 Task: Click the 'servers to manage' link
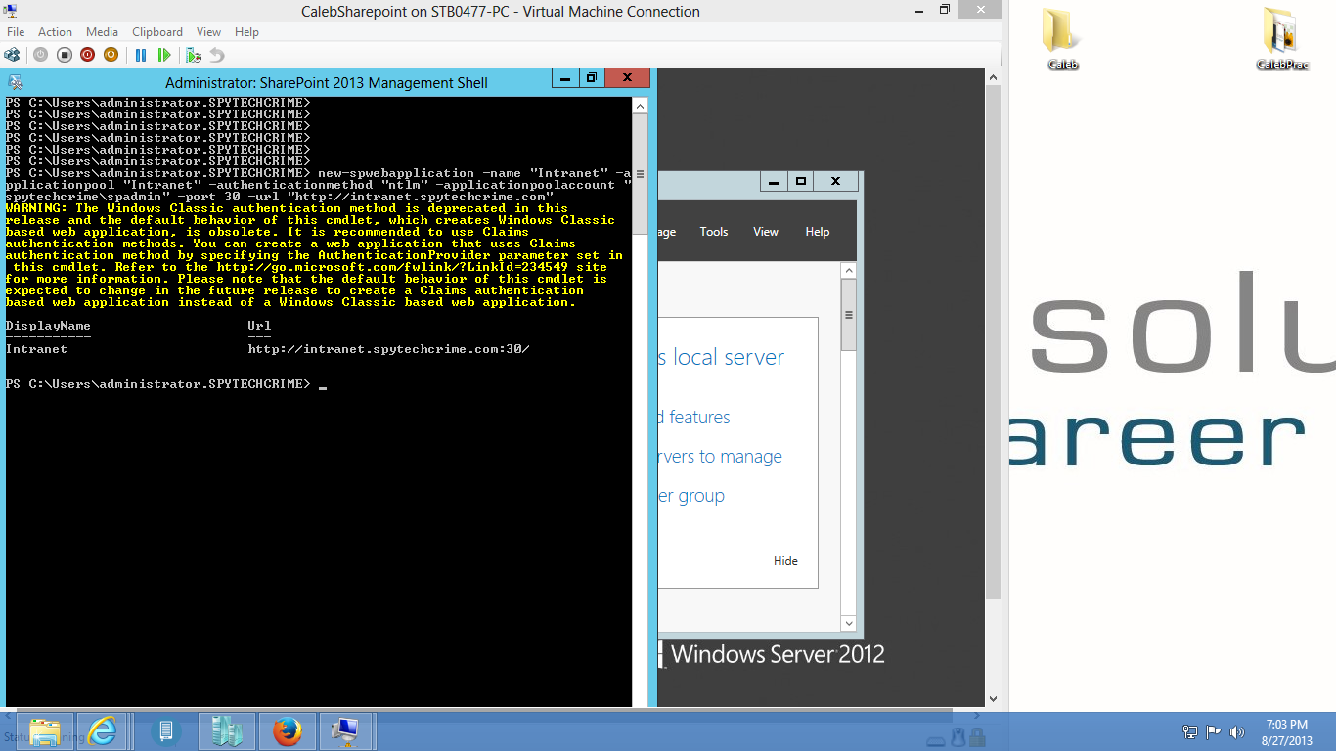click(x=720, y=457)
